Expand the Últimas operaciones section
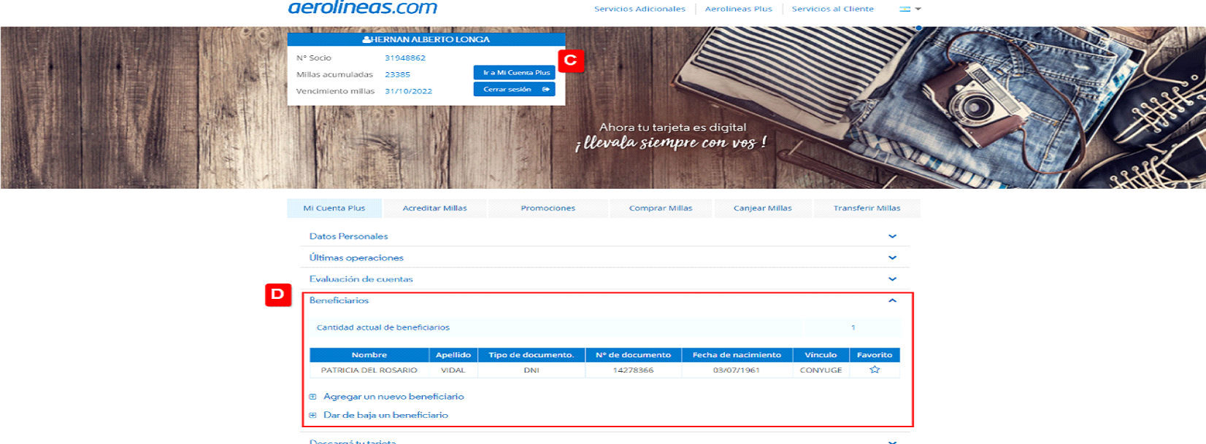Viewport: 1206px width, 444px height. [x=891, y=257]
